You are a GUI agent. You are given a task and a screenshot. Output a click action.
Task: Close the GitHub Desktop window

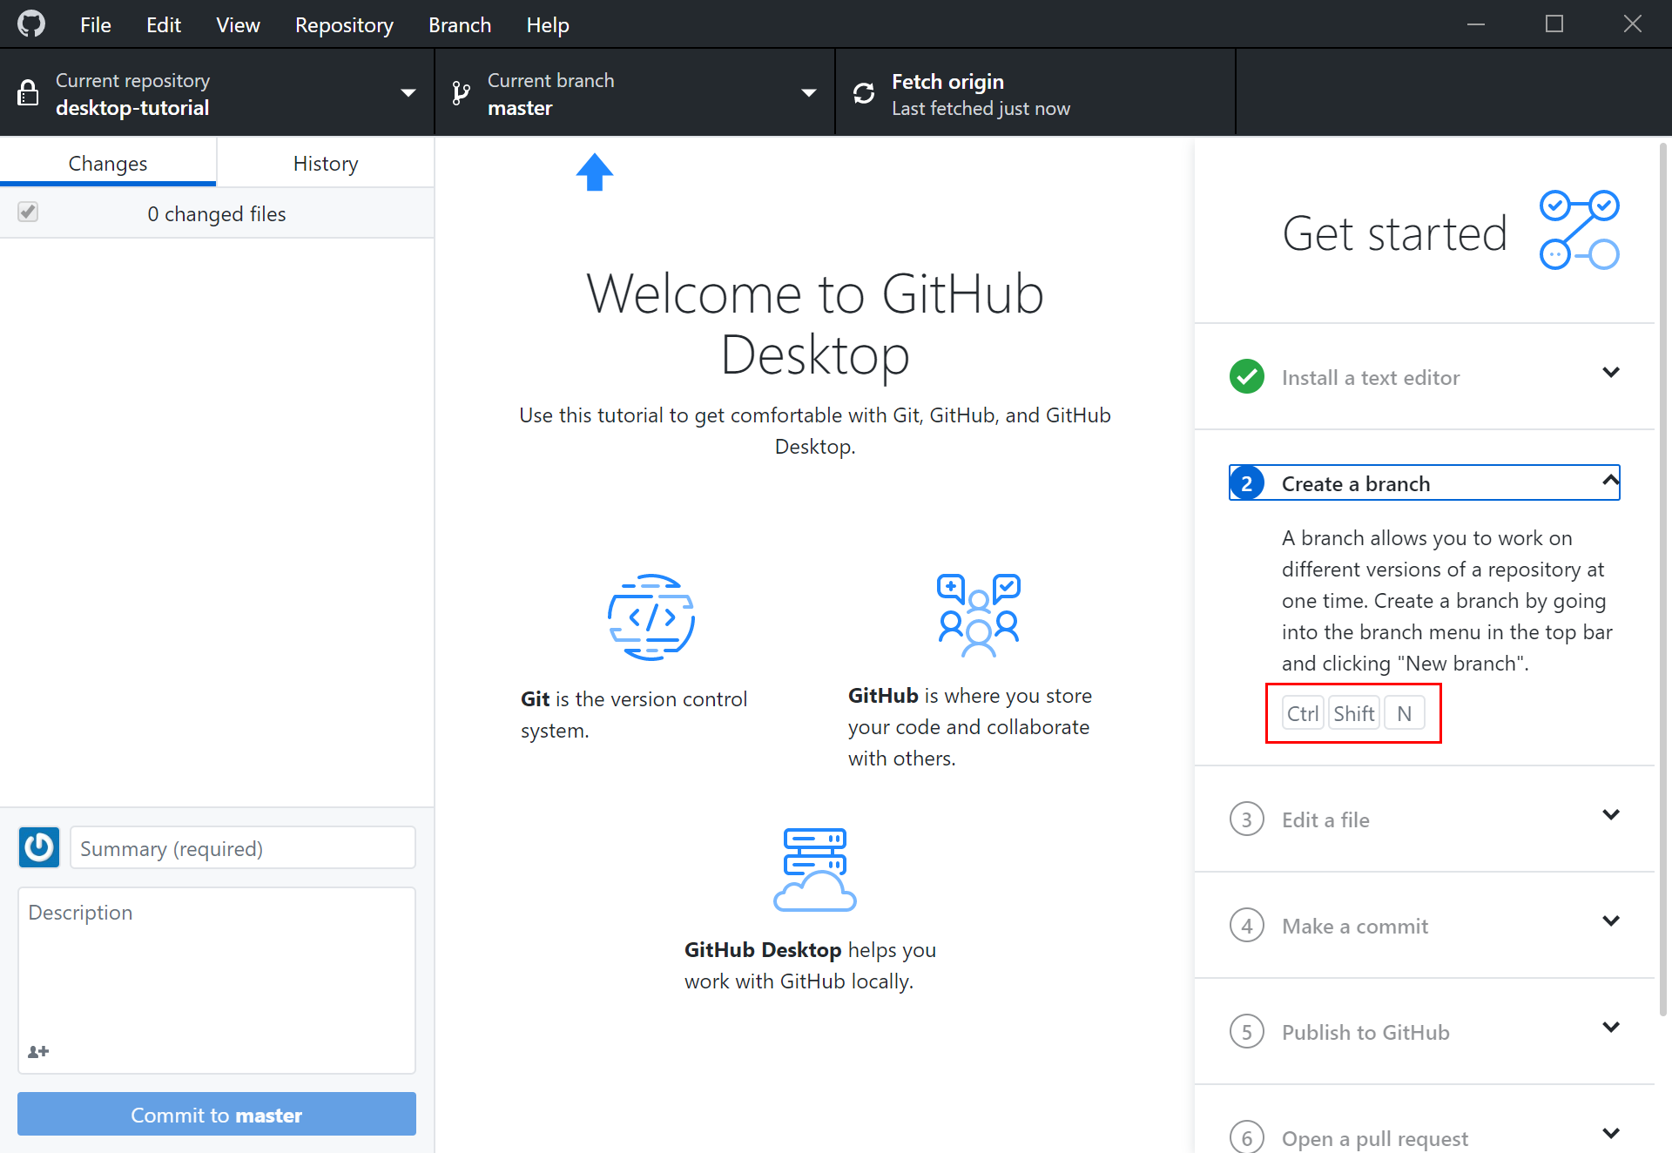[x=1633, y=24]
